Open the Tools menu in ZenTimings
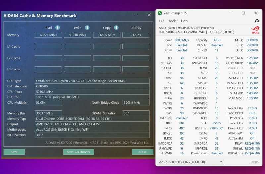Viewport: 265px width, 174px height. click(172, 21)
